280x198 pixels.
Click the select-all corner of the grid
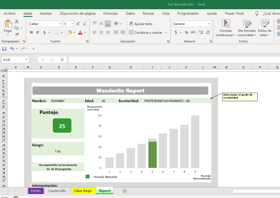click(4, 68)
